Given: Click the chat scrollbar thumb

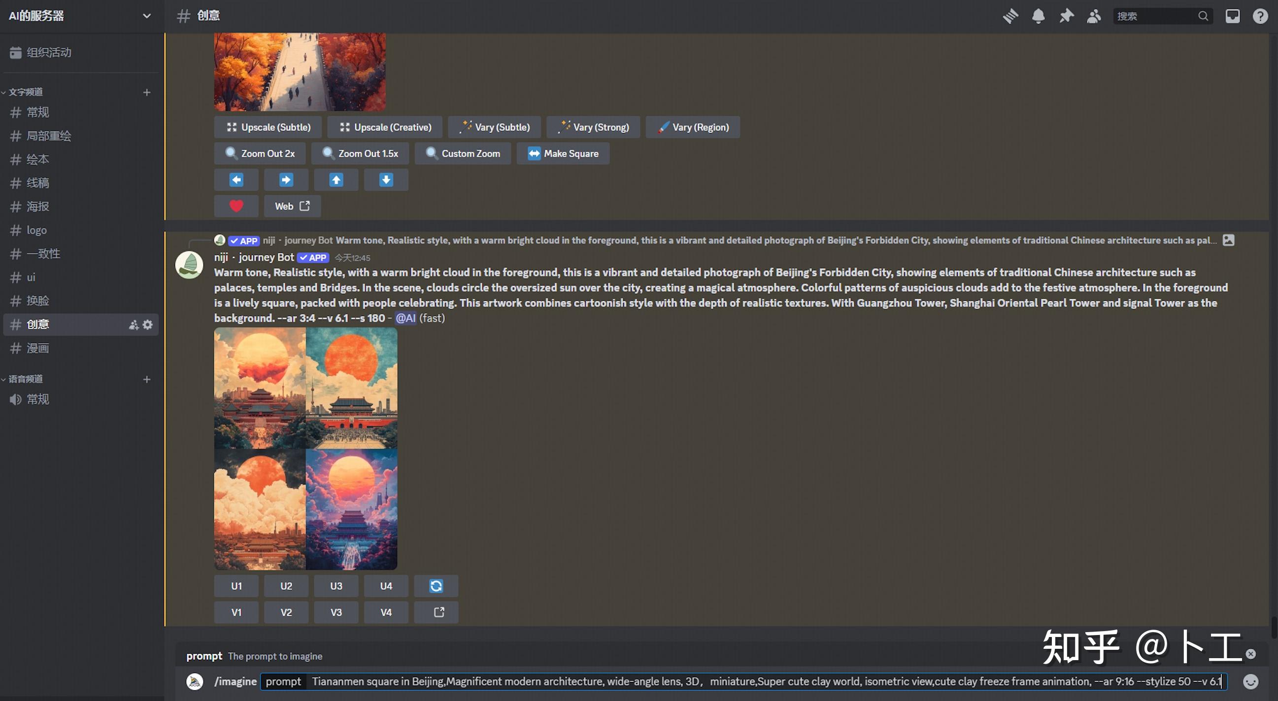Looking at the screenshot, I should [x=1275, y=627].
